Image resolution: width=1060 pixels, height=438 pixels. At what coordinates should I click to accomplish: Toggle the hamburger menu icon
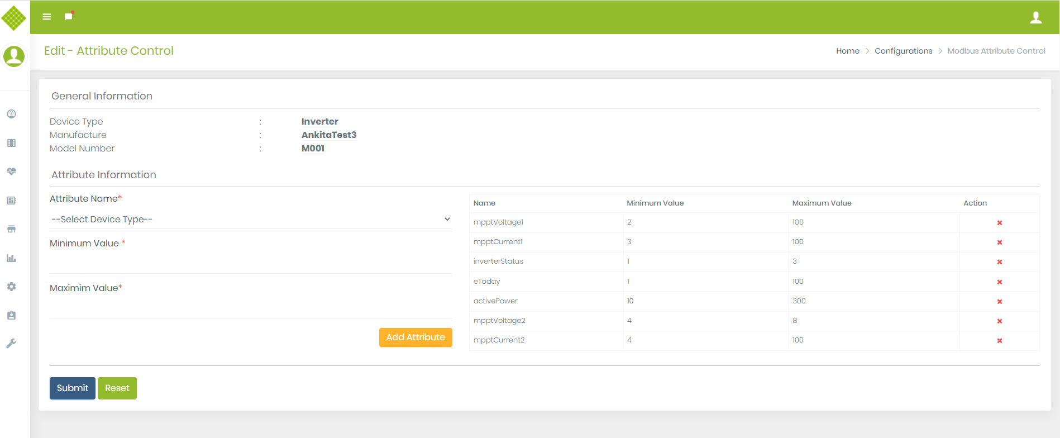[x=47, y=17]
